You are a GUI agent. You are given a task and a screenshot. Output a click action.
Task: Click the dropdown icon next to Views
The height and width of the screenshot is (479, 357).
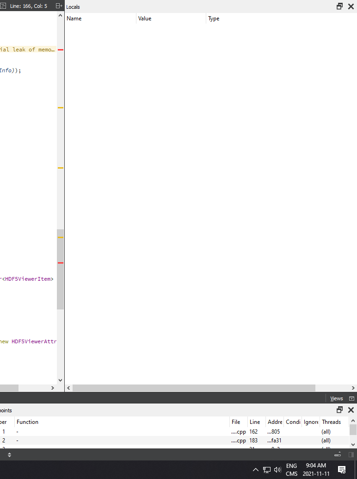[x=351, y=399]
